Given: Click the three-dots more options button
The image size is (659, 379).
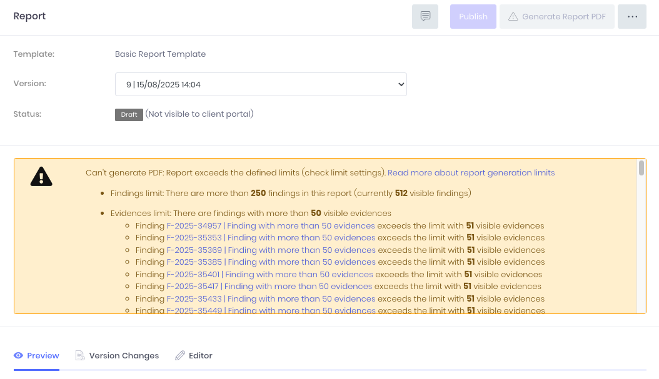Looking at the screenshot, I should tap(631, 17).
